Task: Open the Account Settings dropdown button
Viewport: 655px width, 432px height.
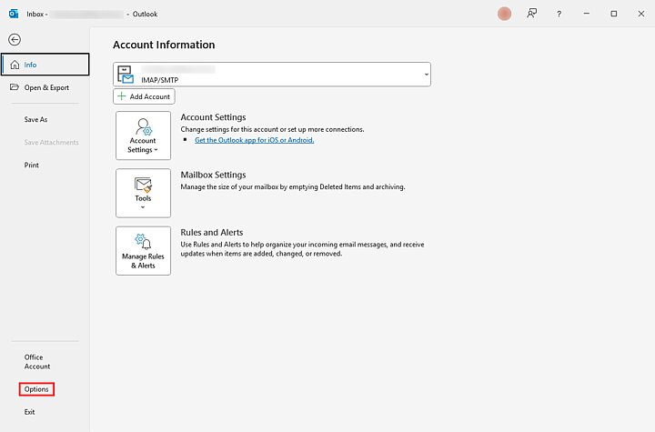Action: coord(144,136)
